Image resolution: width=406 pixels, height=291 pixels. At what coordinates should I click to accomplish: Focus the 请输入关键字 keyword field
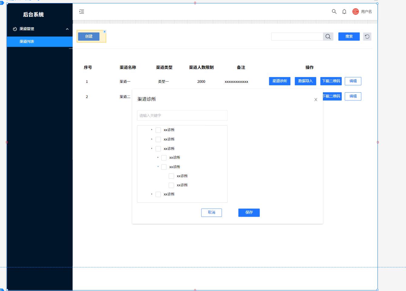click(182, 115)
